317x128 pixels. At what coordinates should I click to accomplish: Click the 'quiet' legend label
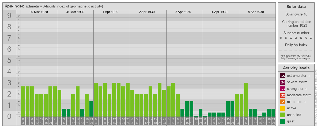(x=291, y=121)
